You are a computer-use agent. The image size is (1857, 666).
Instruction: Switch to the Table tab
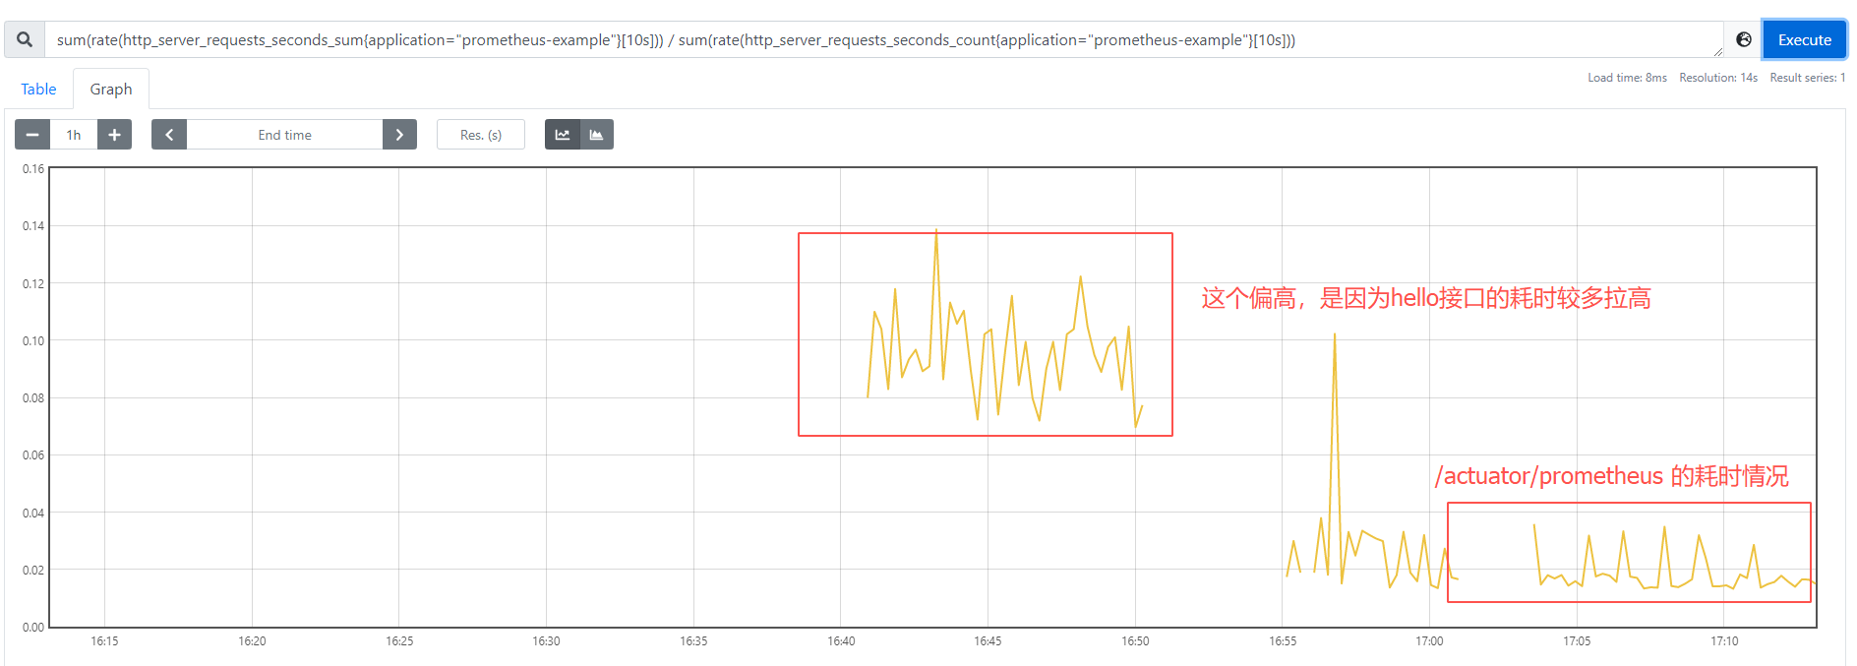coord(38,90)
